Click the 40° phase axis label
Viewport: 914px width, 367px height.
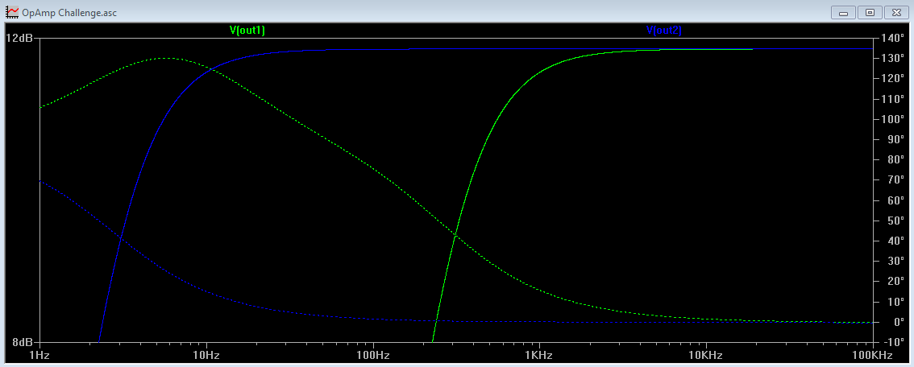click(895, 241)
